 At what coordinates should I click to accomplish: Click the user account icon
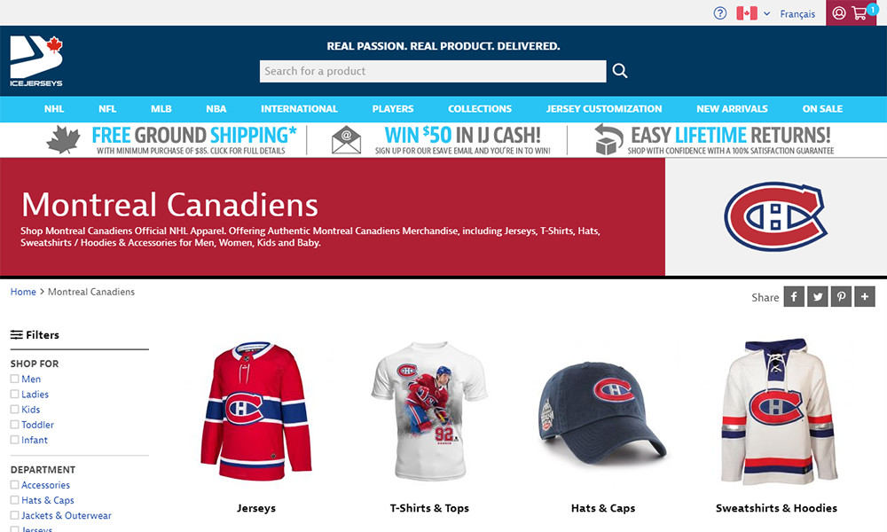[839, 13]
